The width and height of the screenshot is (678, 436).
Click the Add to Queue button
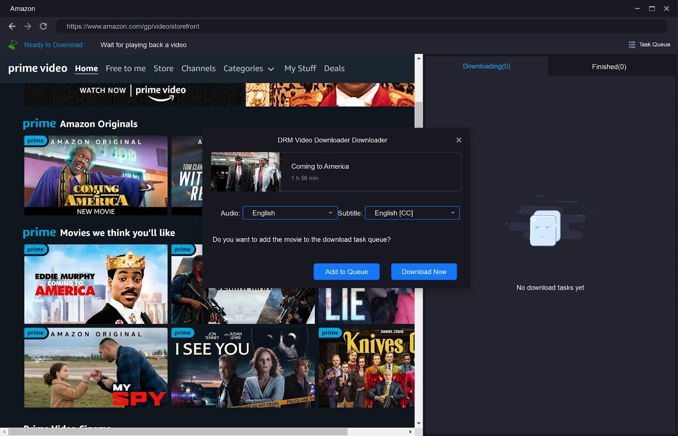point(346,272)
